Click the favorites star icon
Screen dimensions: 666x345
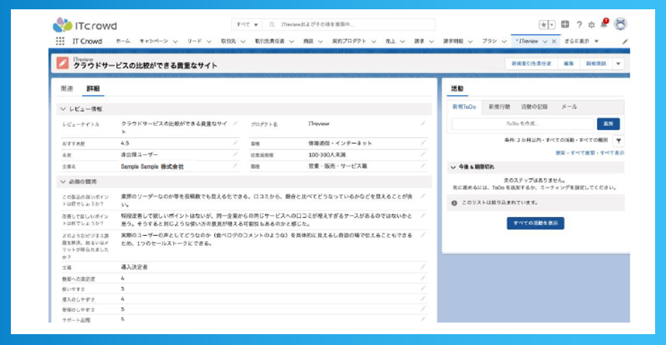click(x=543, y=25)
